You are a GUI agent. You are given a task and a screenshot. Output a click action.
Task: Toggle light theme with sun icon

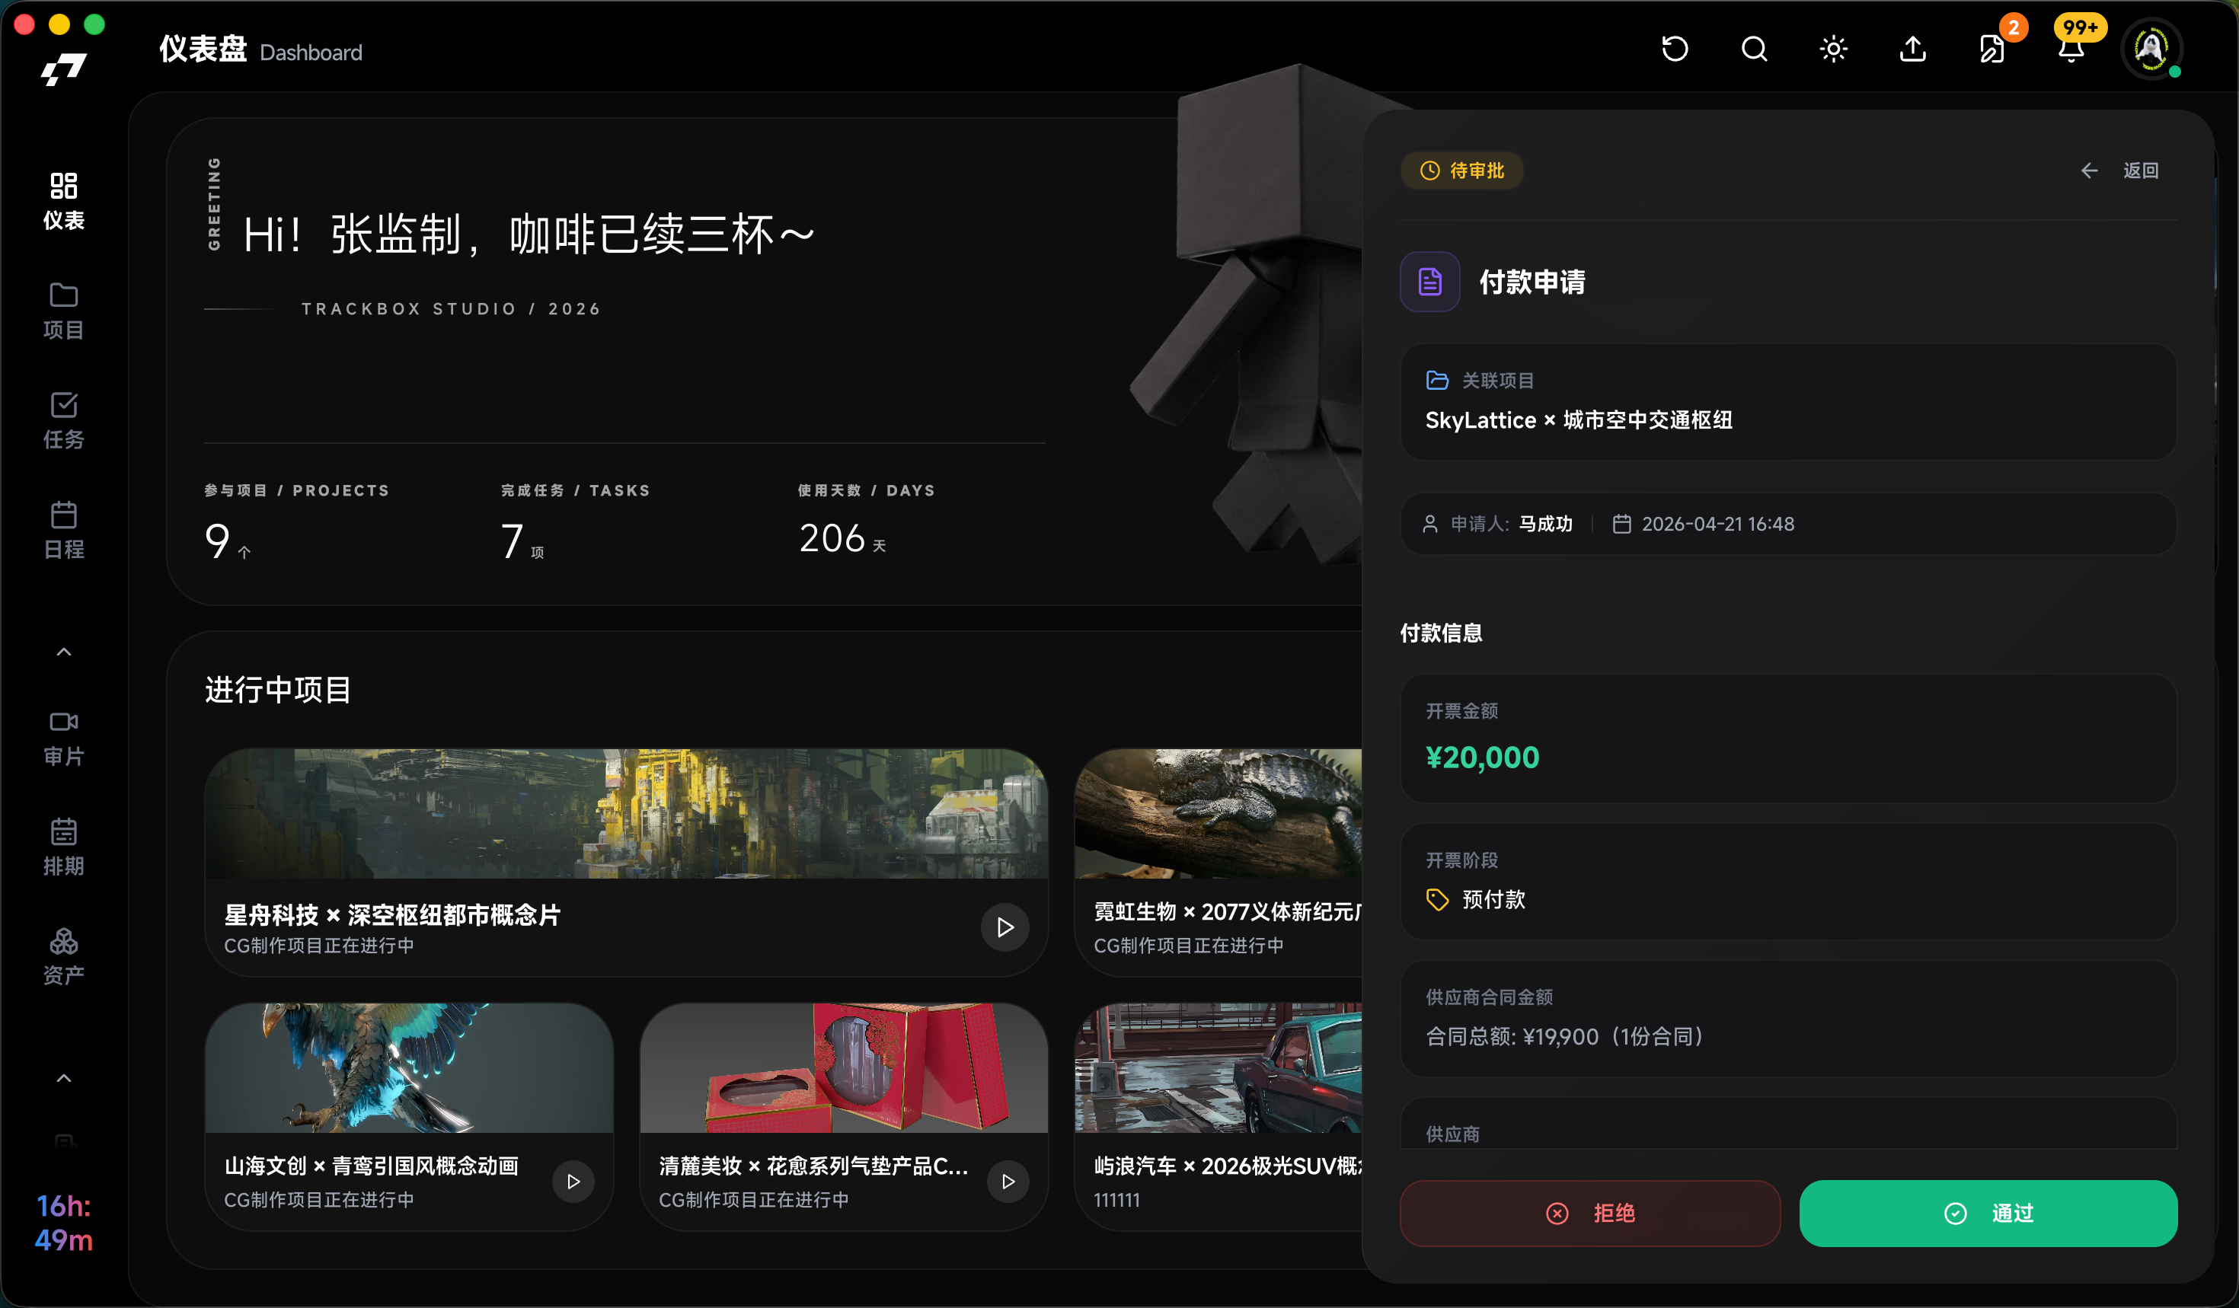pos(1833,49)
